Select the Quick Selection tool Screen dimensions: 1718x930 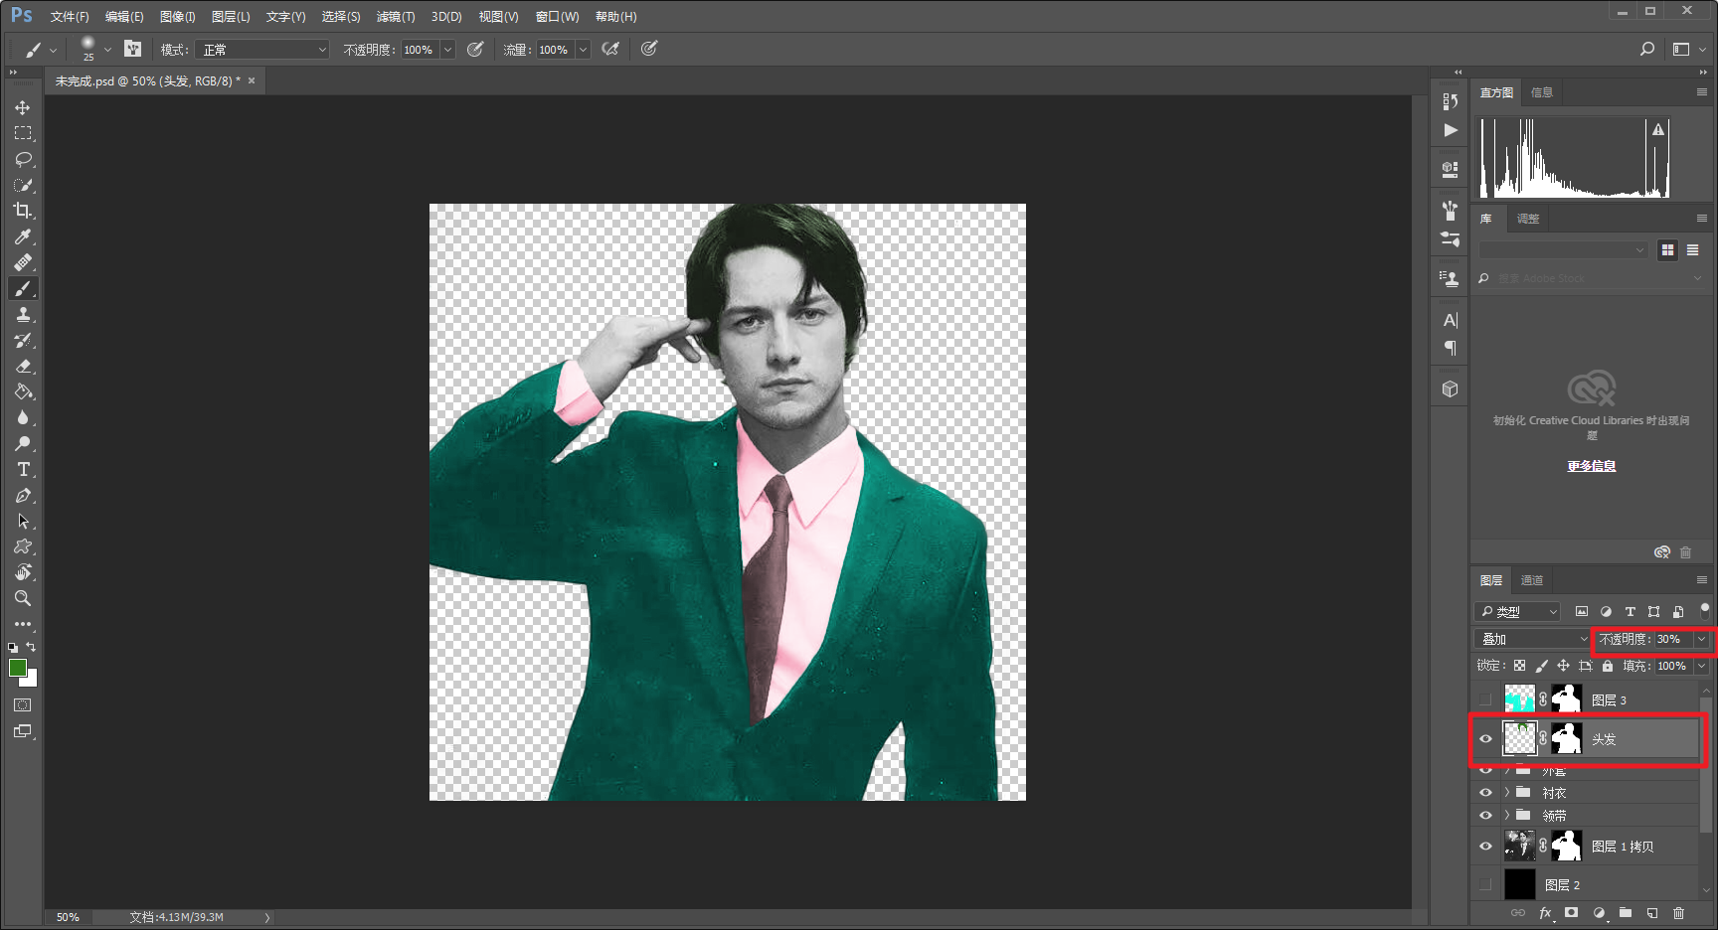pos(23,185)
